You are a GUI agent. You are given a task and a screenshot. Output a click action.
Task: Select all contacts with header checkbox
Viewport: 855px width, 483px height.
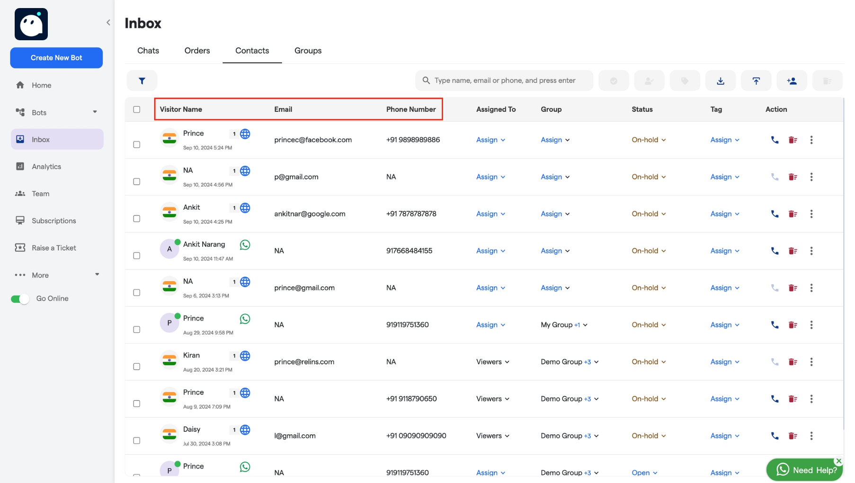pos(136,109)
